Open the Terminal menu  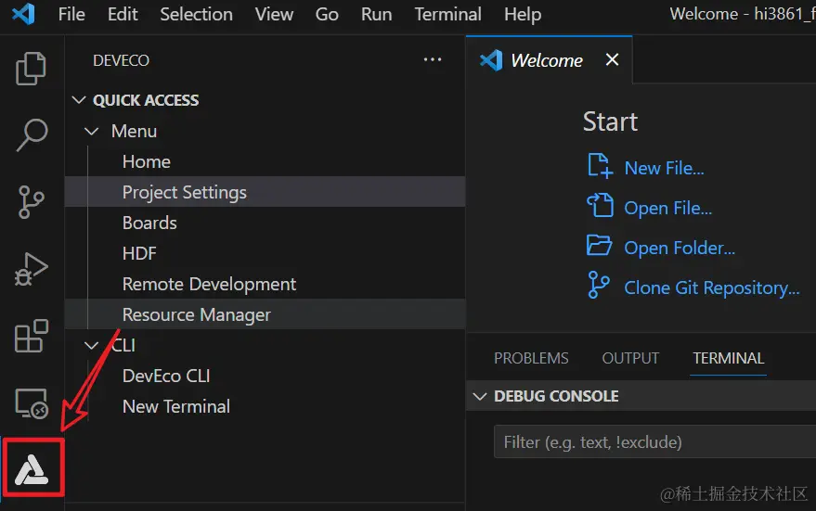[447, 14]
